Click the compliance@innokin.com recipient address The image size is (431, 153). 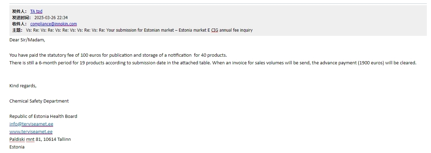pyautogui.click(x=54, y=24)
